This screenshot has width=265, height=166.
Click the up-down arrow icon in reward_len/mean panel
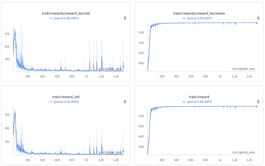tap(258, 18)
